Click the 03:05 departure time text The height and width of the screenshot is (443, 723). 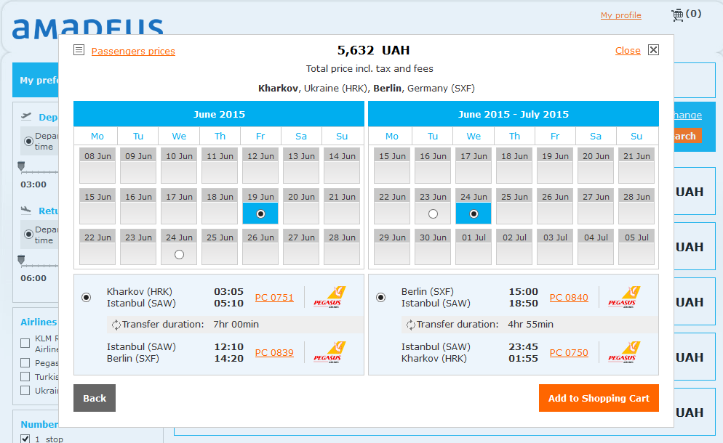228,291
